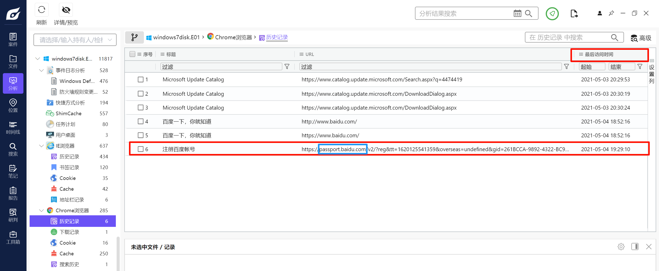Open the 位置 location sidebar icon

(x=13, y=105)
